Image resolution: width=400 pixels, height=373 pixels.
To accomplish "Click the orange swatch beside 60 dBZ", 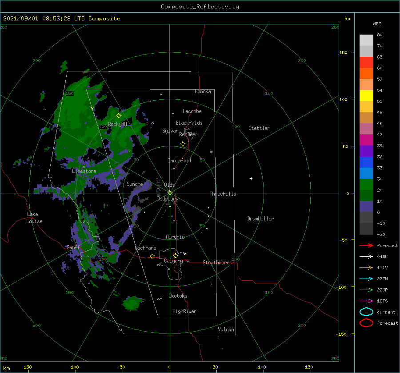I will pyautogui.click(x=366, y=73).
